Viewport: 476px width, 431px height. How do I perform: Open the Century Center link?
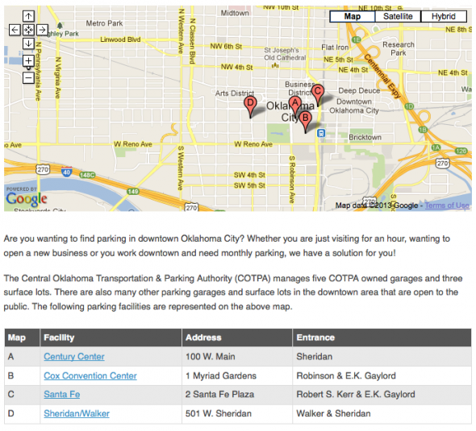[x=74, y=356]
